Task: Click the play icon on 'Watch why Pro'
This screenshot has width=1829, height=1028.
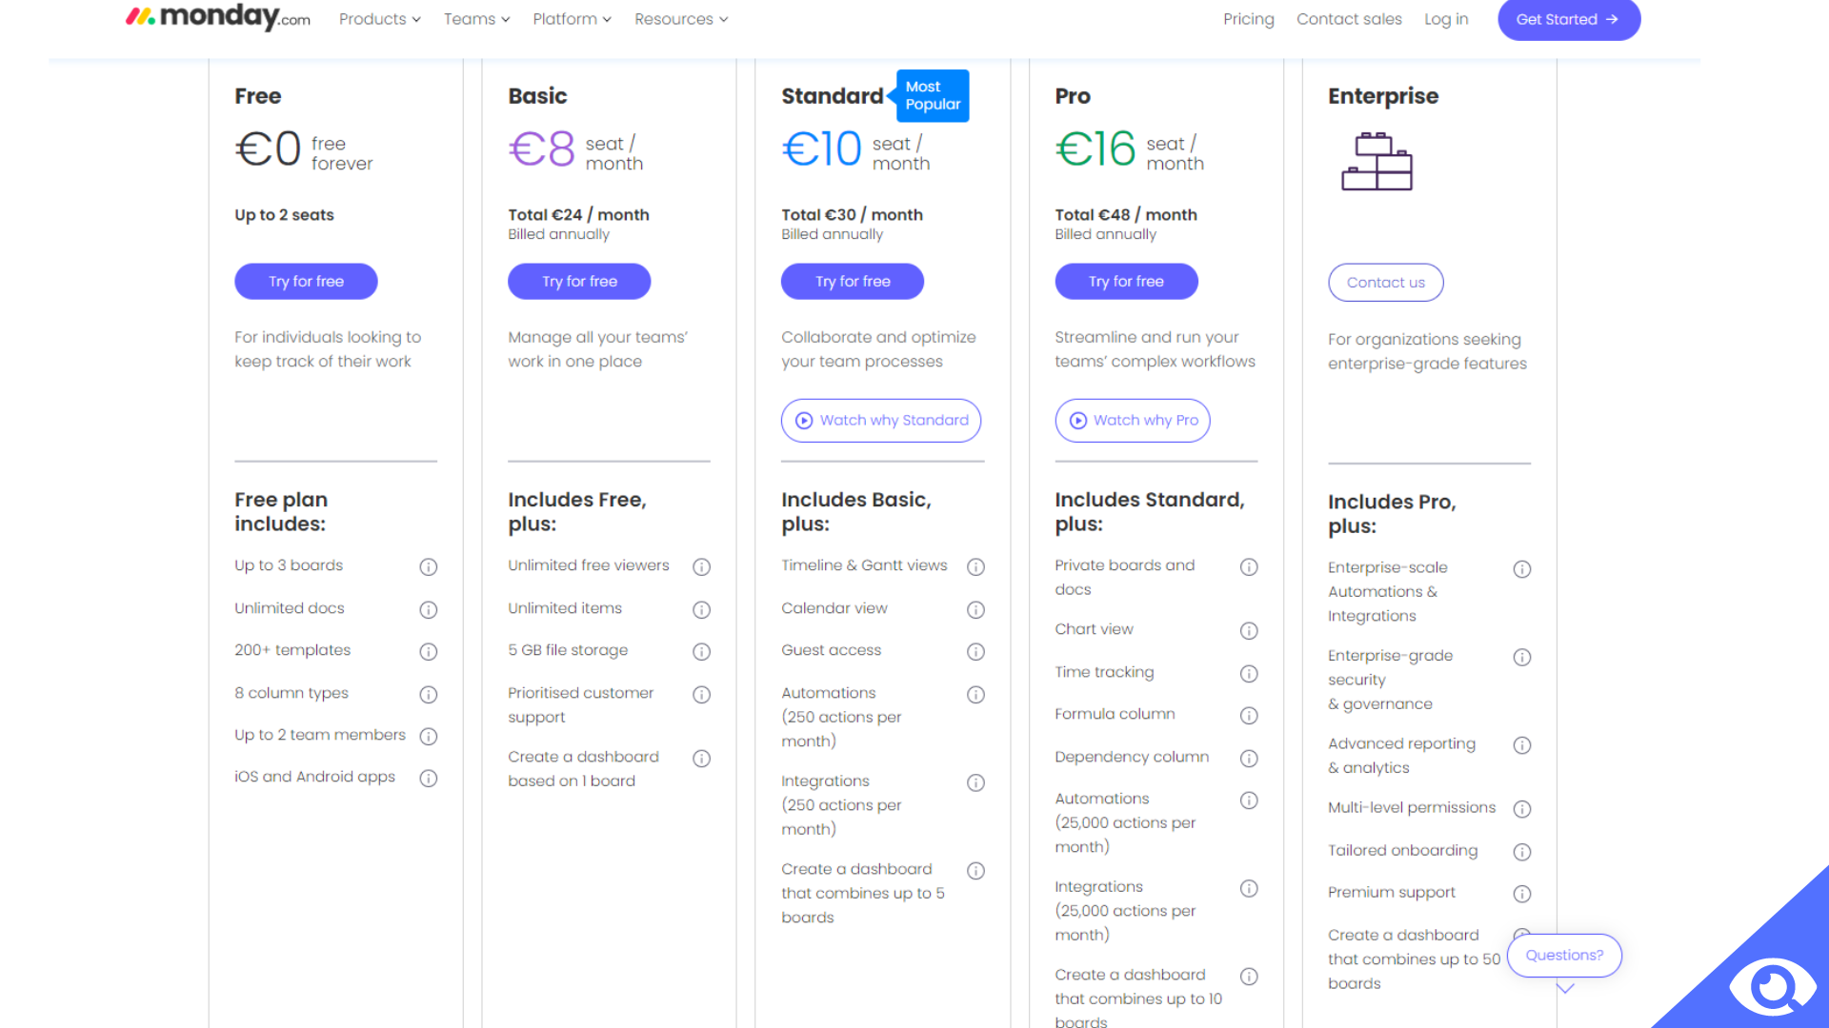Action: click(1077, 420)
